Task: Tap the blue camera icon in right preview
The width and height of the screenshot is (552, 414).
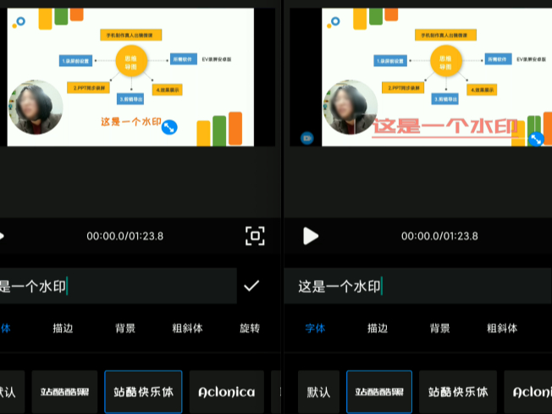Action: (307, 137)
